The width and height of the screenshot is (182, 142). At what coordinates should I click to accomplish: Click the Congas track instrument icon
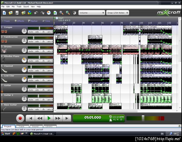(x=4, y=31)
